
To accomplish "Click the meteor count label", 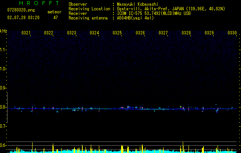I will pos(54,12).
